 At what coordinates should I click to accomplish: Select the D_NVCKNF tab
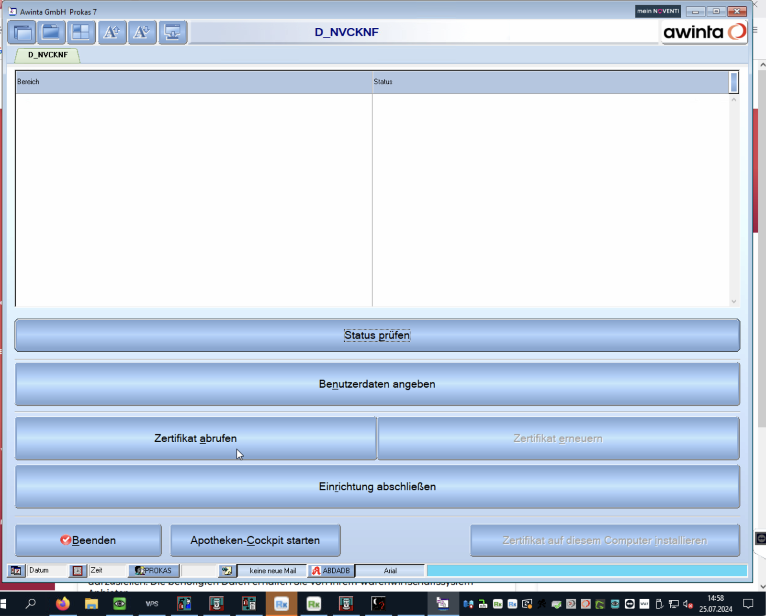(x=47, y=55)
